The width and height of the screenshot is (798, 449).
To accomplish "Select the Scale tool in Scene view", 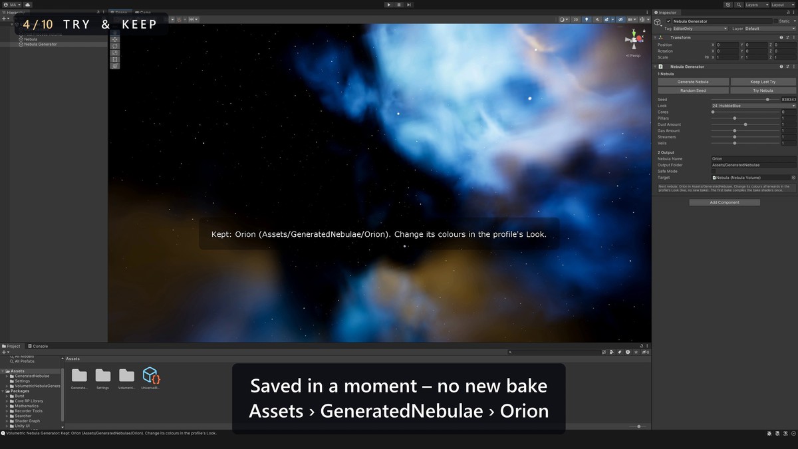I will click(115, 53).
